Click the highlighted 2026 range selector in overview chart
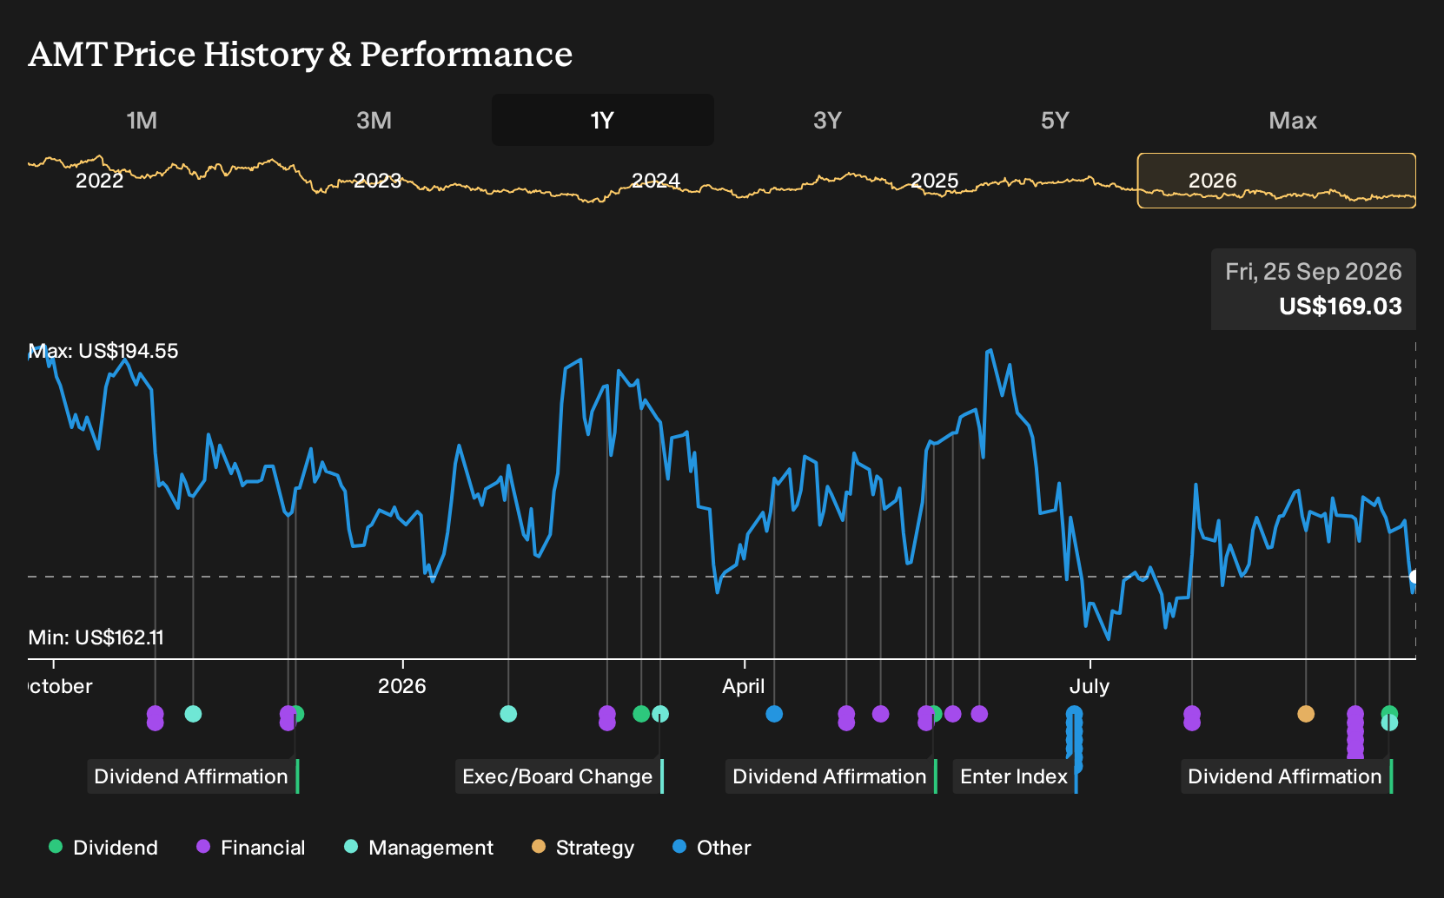 point(1276,181)
